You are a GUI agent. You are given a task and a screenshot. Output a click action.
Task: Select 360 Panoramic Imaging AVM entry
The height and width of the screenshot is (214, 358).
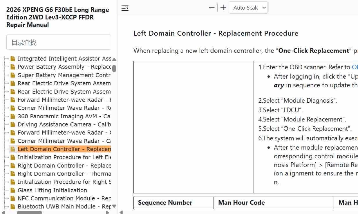(x=64, y=116)
